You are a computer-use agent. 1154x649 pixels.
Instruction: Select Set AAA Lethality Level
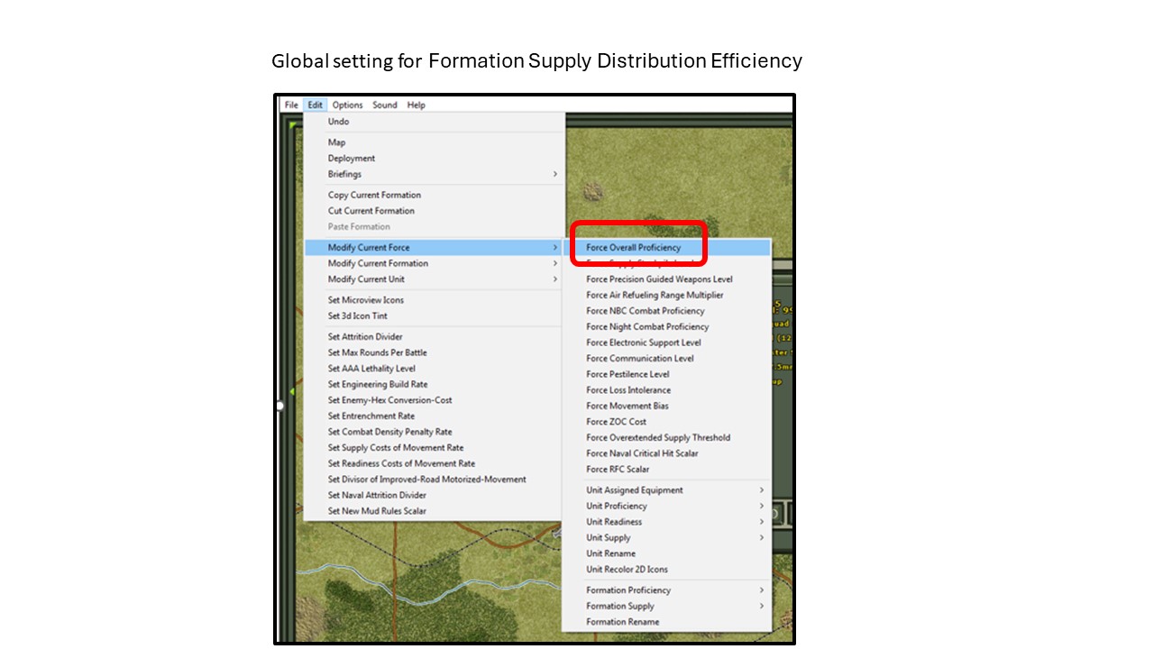(x=435, y=369)
